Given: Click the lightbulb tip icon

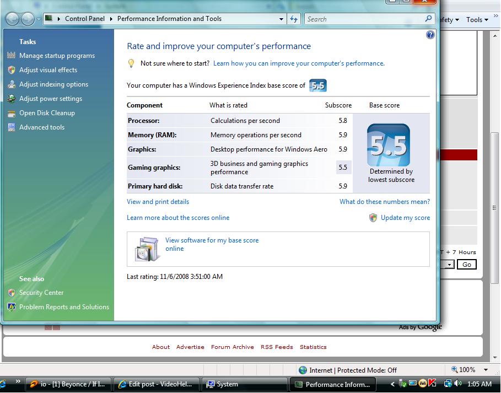Looking at the screenshot, I should tap(131, 63).
